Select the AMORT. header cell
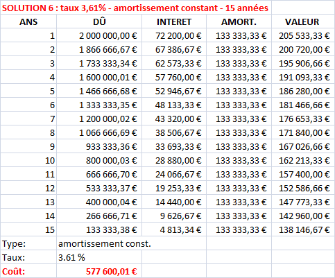 click(239, 21)
